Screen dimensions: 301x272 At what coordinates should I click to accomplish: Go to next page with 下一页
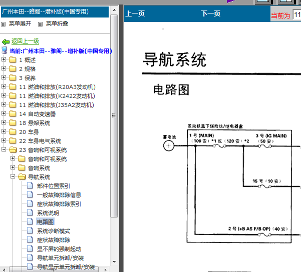click(210, 13)
